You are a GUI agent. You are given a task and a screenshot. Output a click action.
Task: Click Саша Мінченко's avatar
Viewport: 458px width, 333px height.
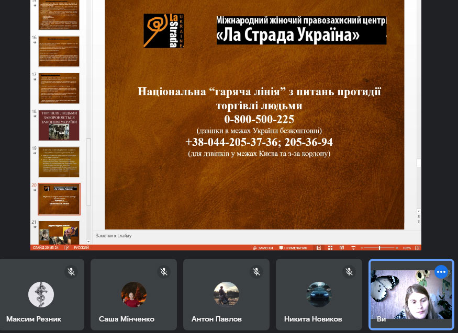coord(133,294)
